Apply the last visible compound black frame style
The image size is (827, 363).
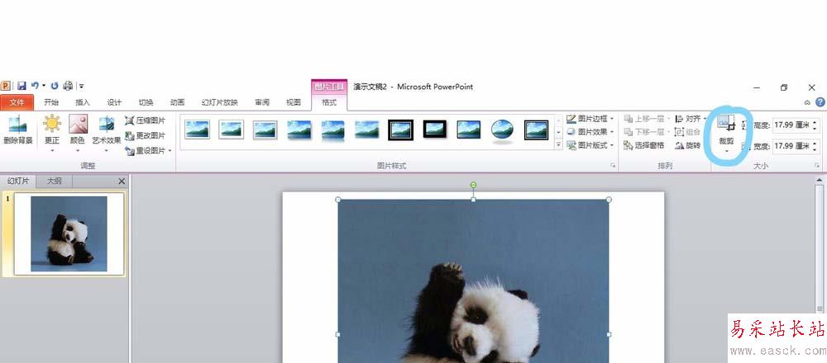click(x=537, y=130)
